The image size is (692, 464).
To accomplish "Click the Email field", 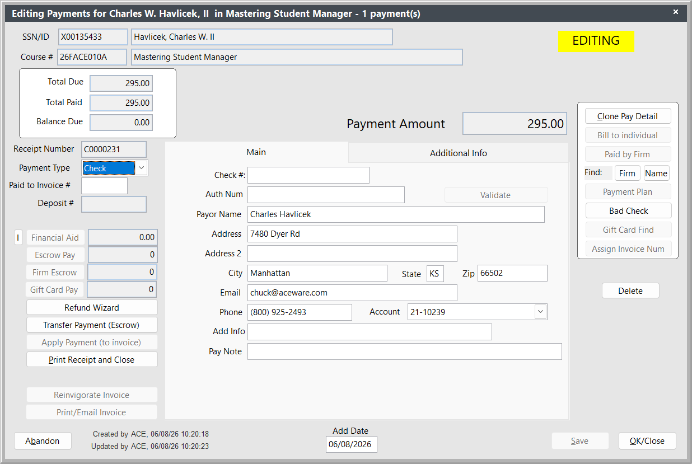I will (352, 293).
